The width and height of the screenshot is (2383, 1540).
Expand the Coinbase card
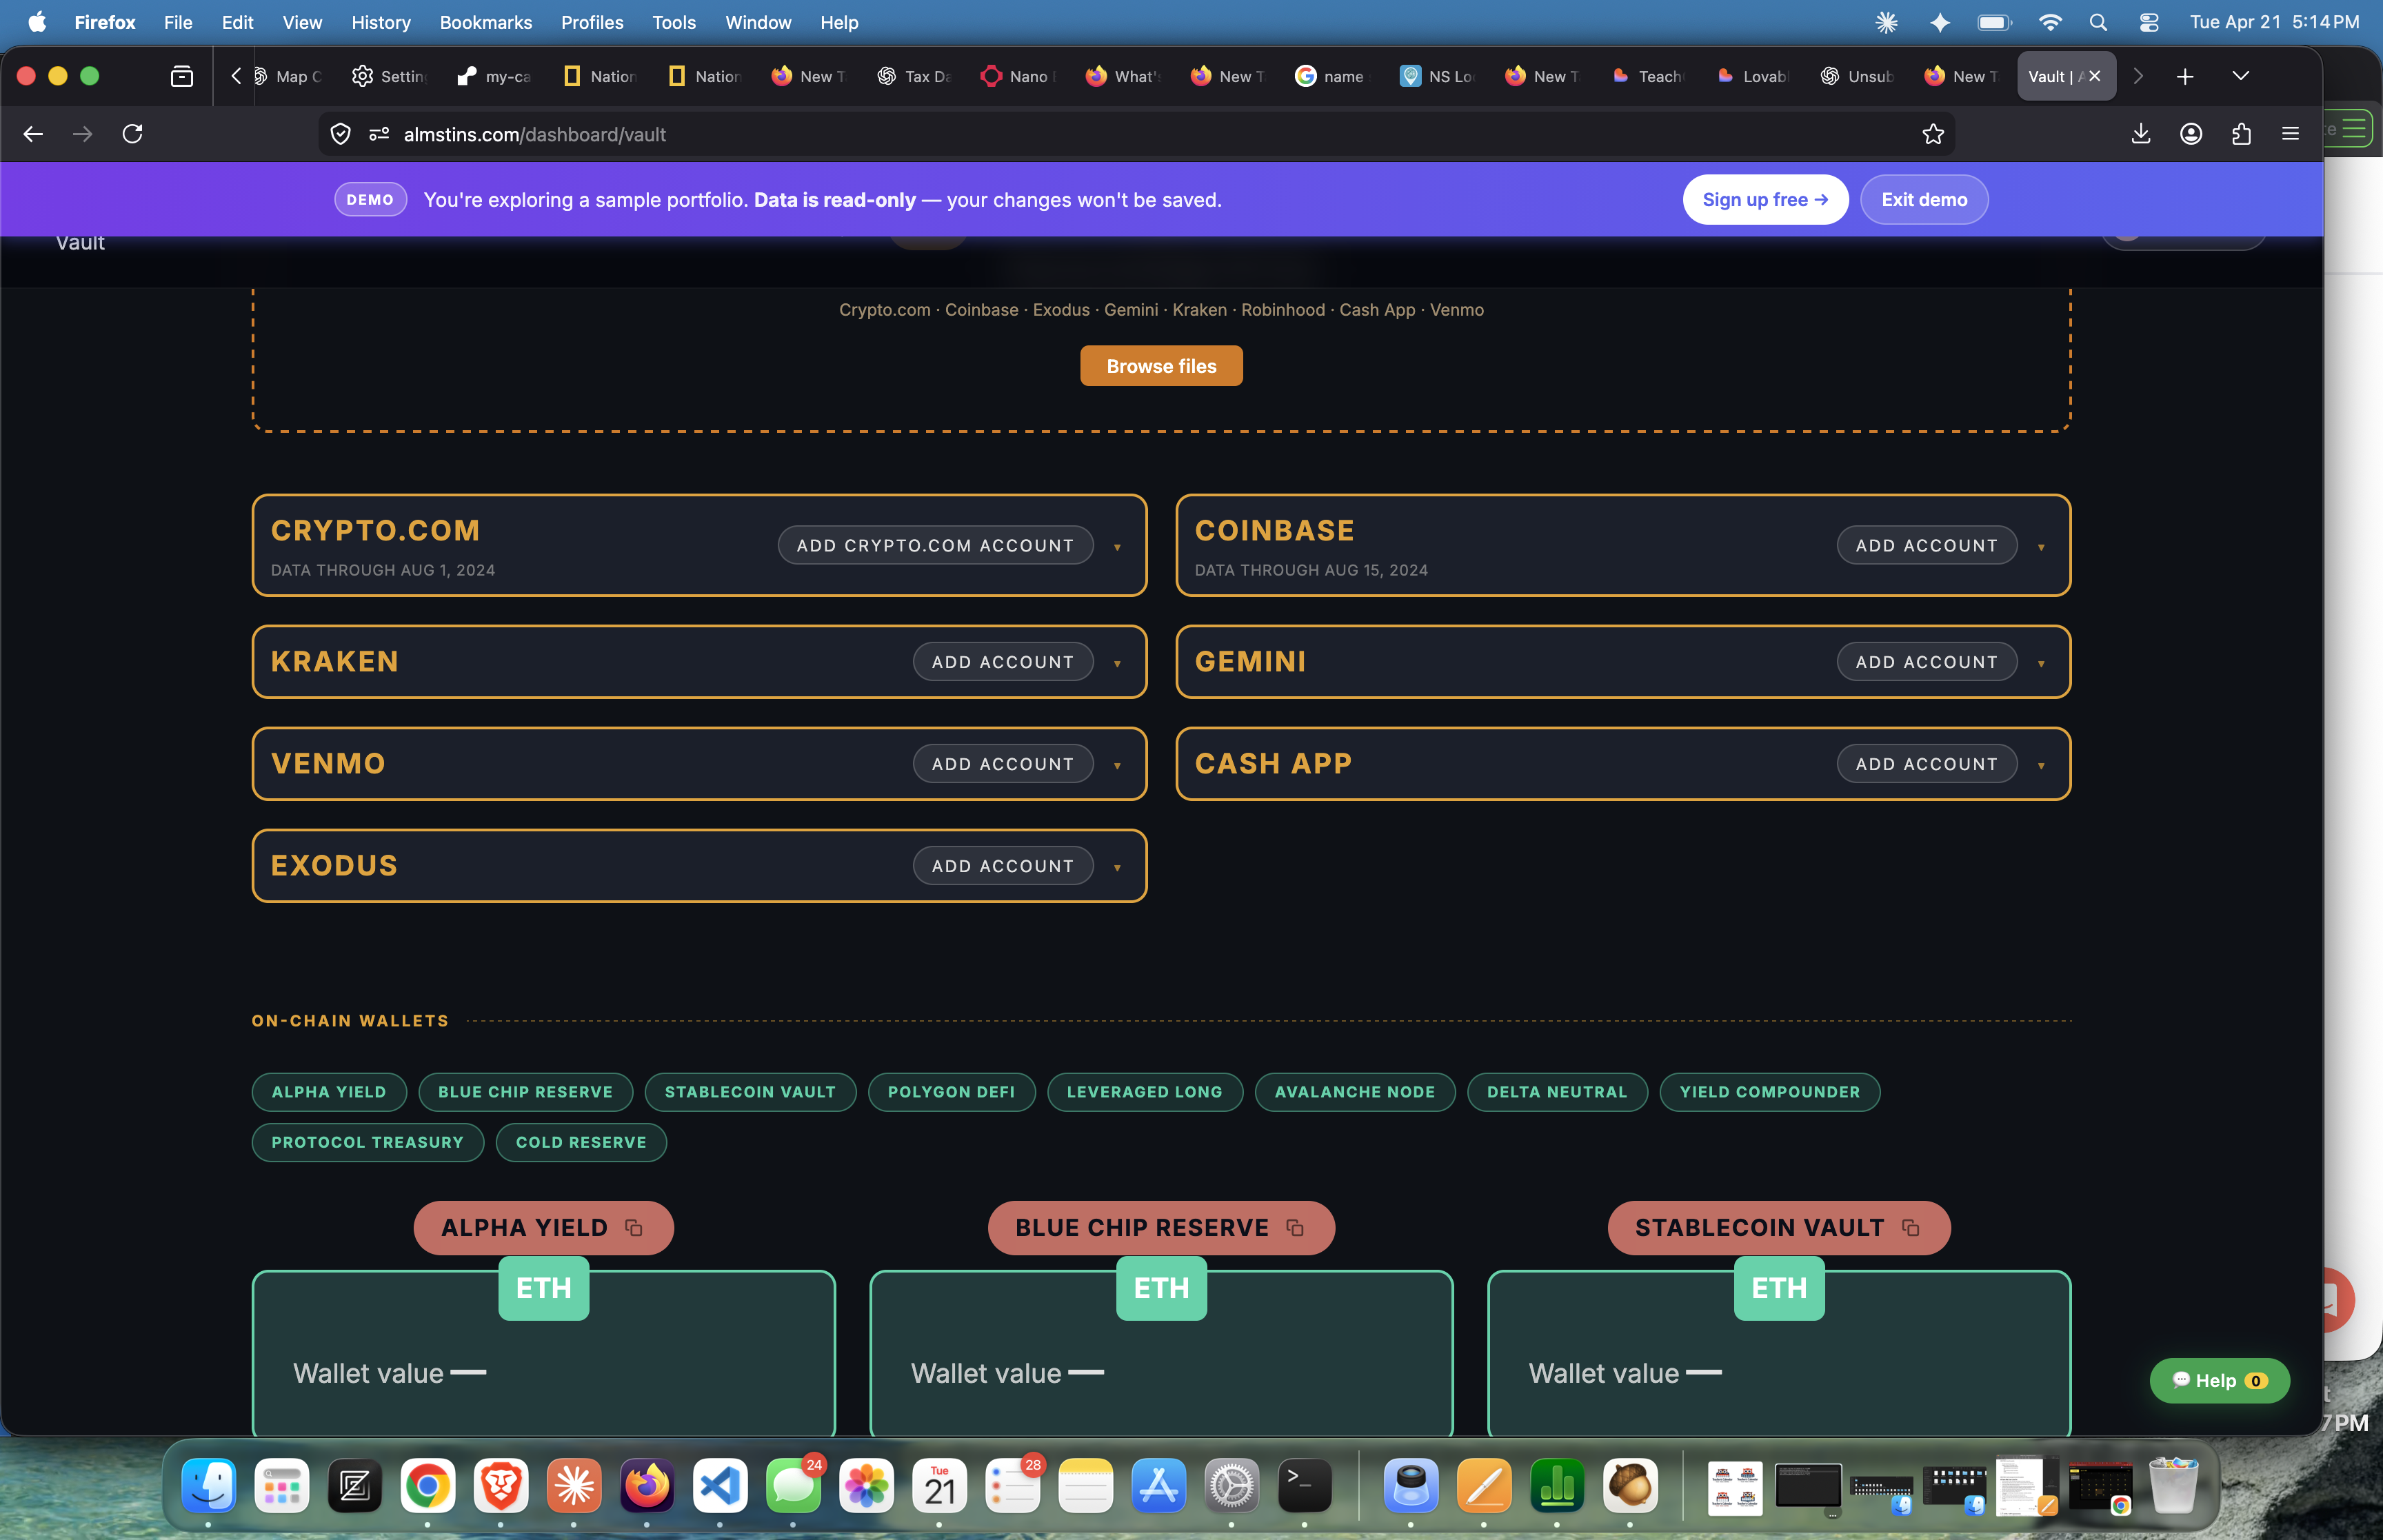click(2041, 547)
